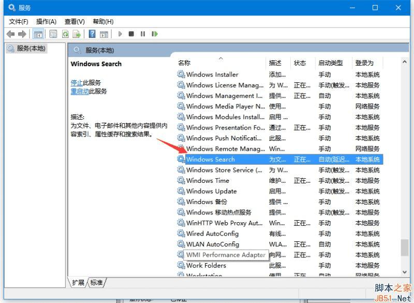Image resolution: width=414 pixels, height=303 pixels.
Task: Click the gear icon of Windows 备份
Action: point(181,201)
